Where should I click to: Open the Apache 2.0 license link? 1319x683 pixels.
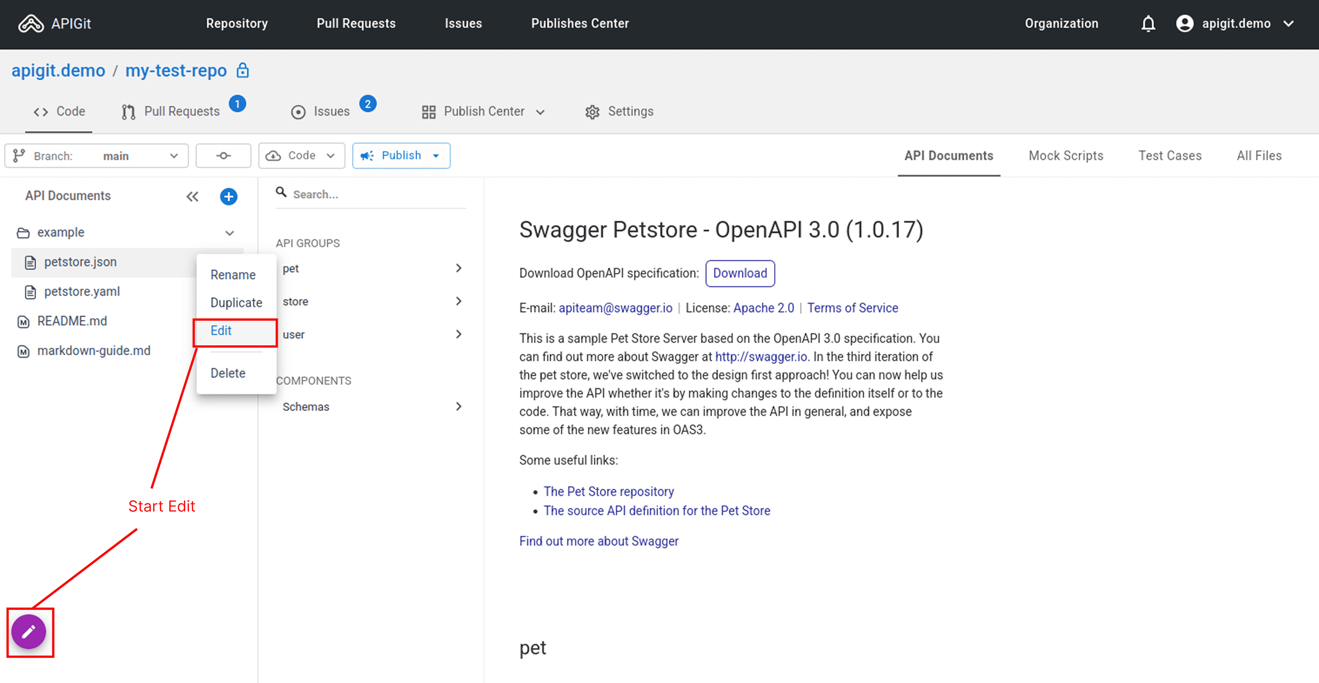pos(764,308)
